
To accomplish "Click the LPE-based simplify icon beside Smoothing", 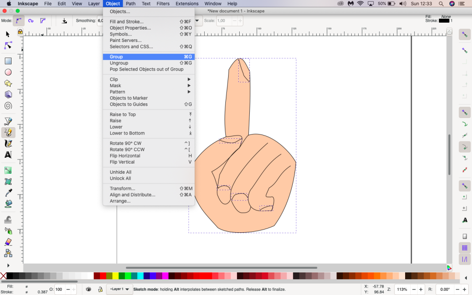I will coord(65,21).
